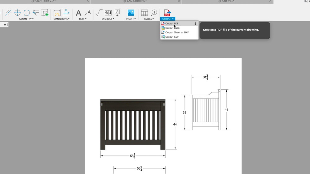Select the Surface Texture symbol tool
The width and height of the screenshot is (310, 174).
99,13
